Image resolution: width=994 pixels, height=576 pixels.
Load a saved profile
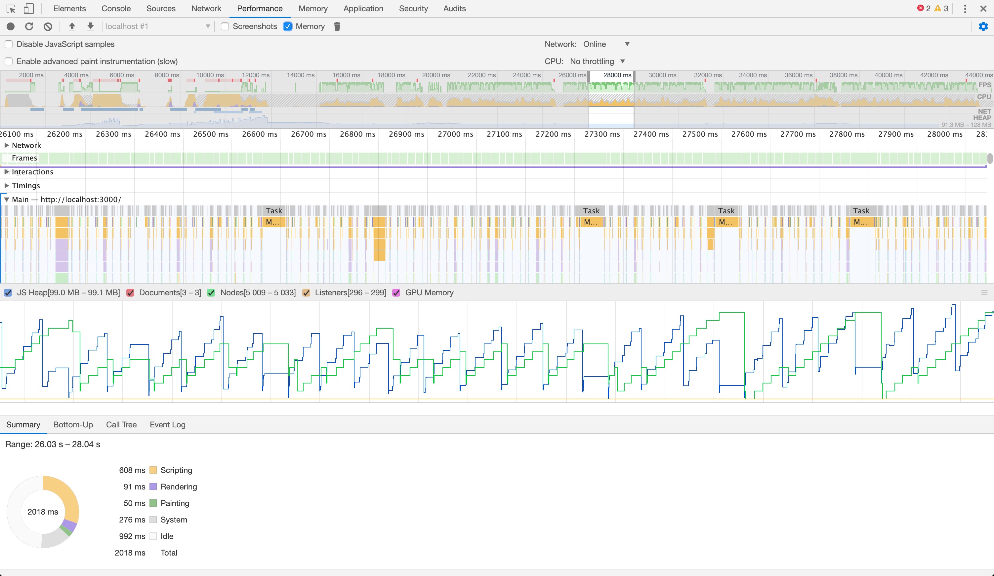(x=72, y=26)
